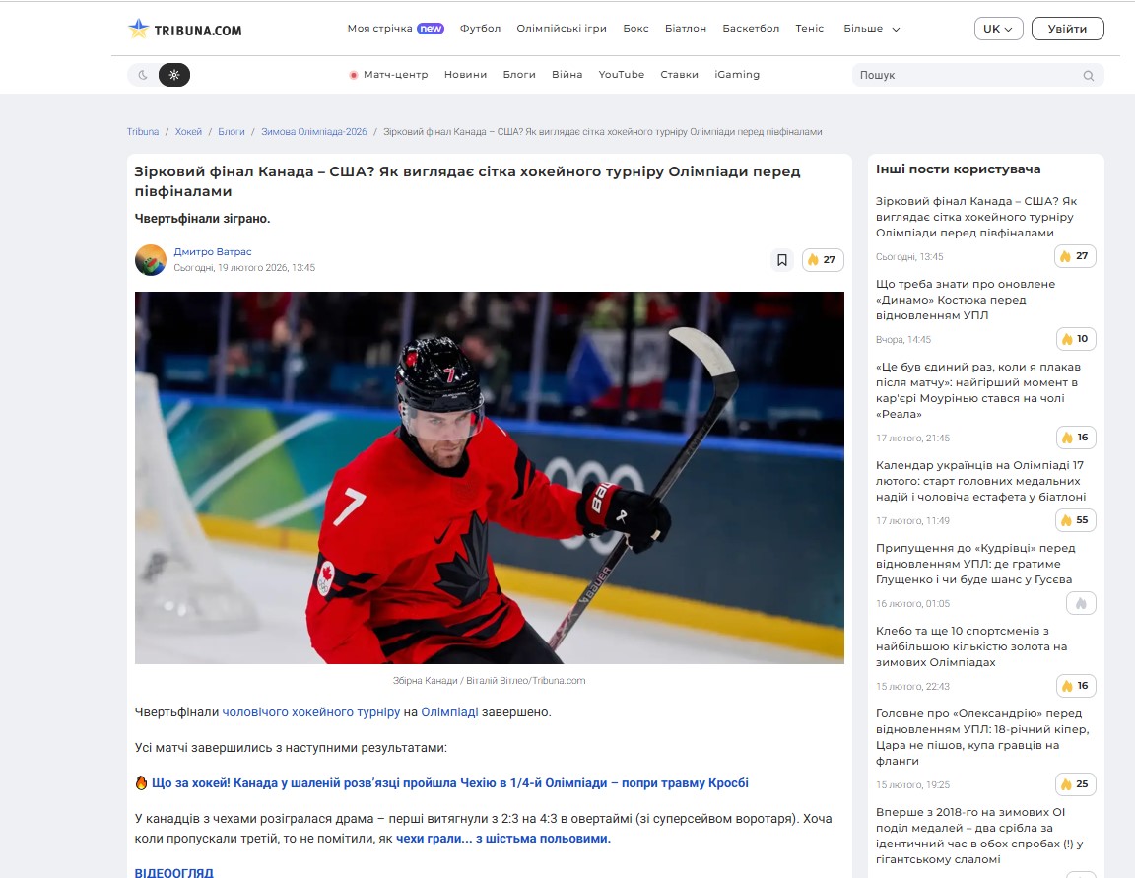Open author Дмитро Ватрас profile link
This screenshot has height=878, width=1135.
coord(213,252)
